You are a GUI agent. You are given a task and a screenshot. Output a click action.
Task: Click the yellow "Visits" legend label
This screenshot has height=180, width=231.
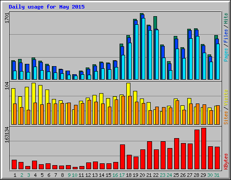[226, 98]
